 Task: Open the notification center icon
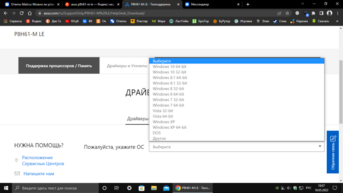point(335,188)
